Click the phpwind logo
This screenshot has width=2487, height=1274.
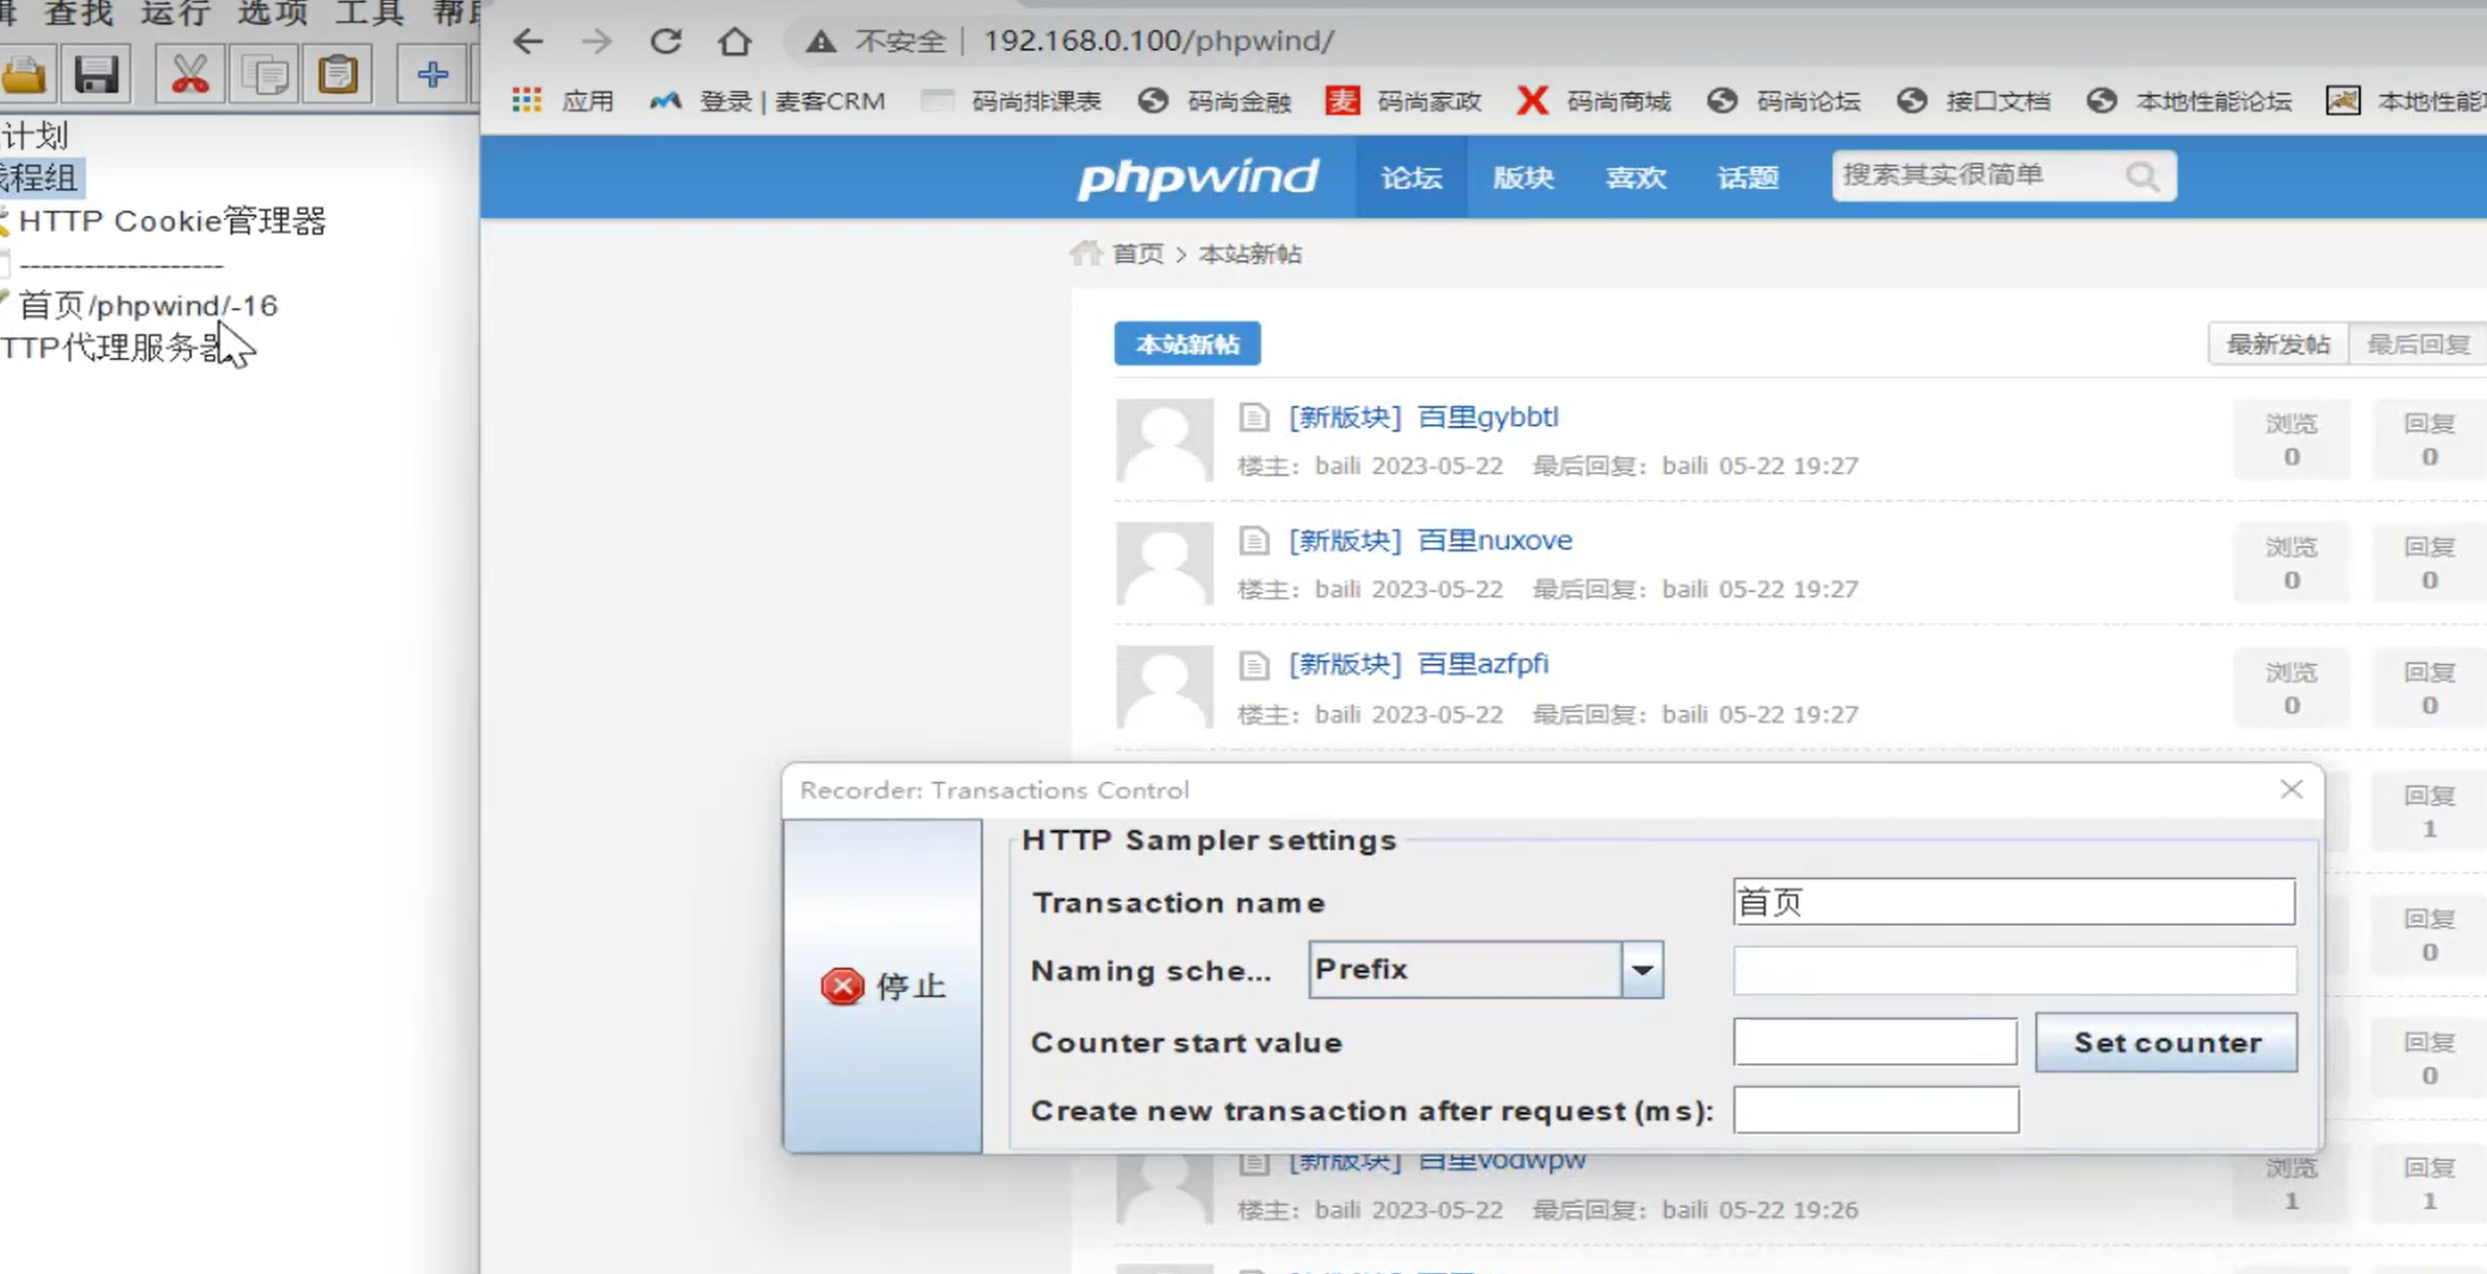pos(1197,178)
